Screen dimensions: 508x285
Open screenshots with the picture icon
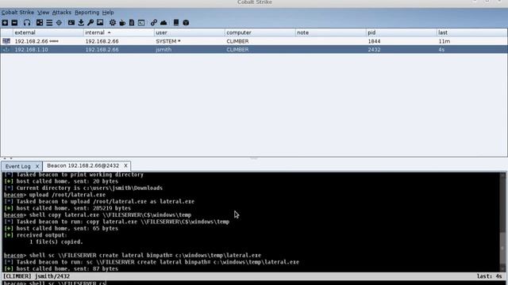coord(100,23)
